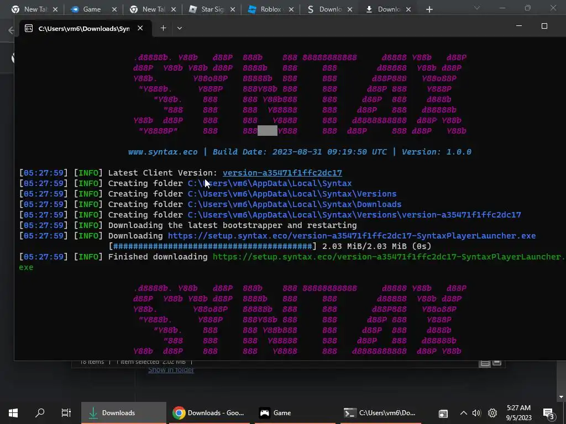566x424 pixels.
Task: Close the terminal tab
Action: (140, 28)
